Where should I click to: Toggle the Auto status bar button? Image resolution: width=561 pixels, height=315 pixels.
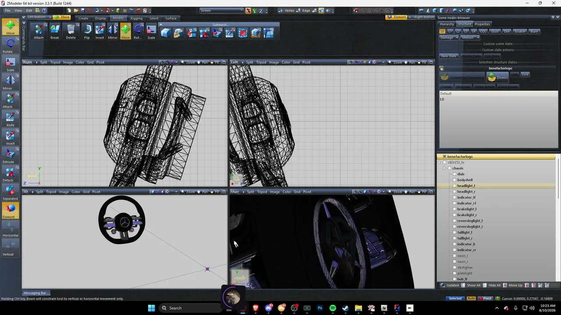tap(471, 298)
